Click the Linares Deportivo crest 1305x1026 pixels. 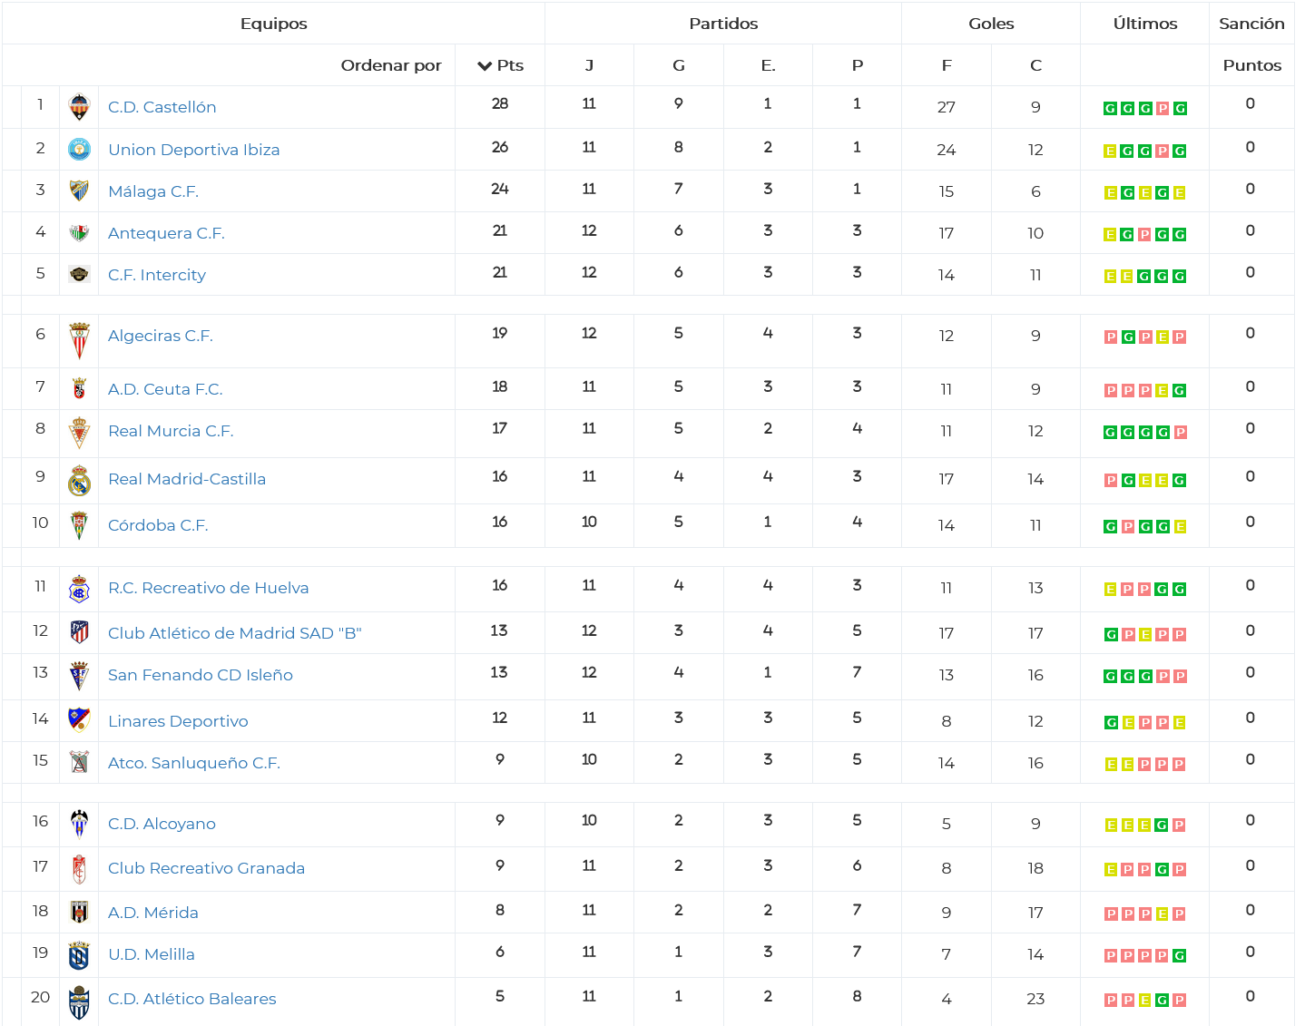pyautogui.click(x=79, y=719)
